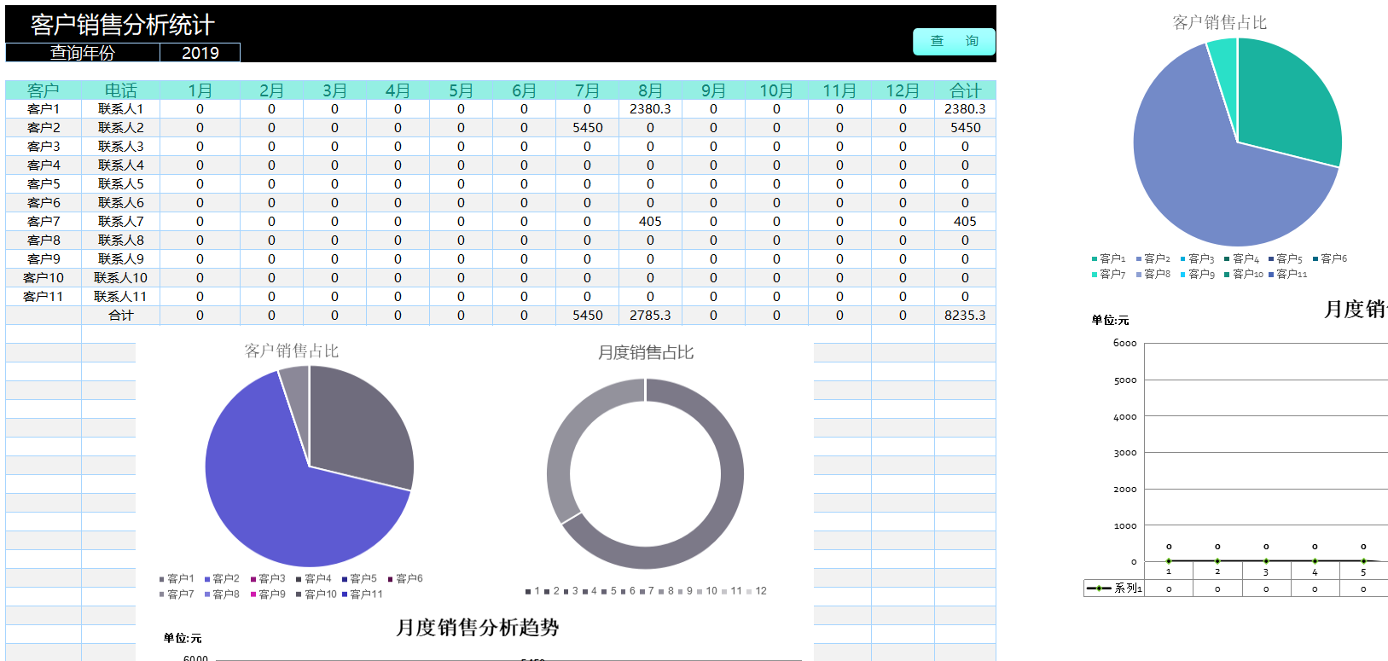This screenshot has width=1388, height=661.
Task: Click the 电话 column header
Action: click(121, 90)
